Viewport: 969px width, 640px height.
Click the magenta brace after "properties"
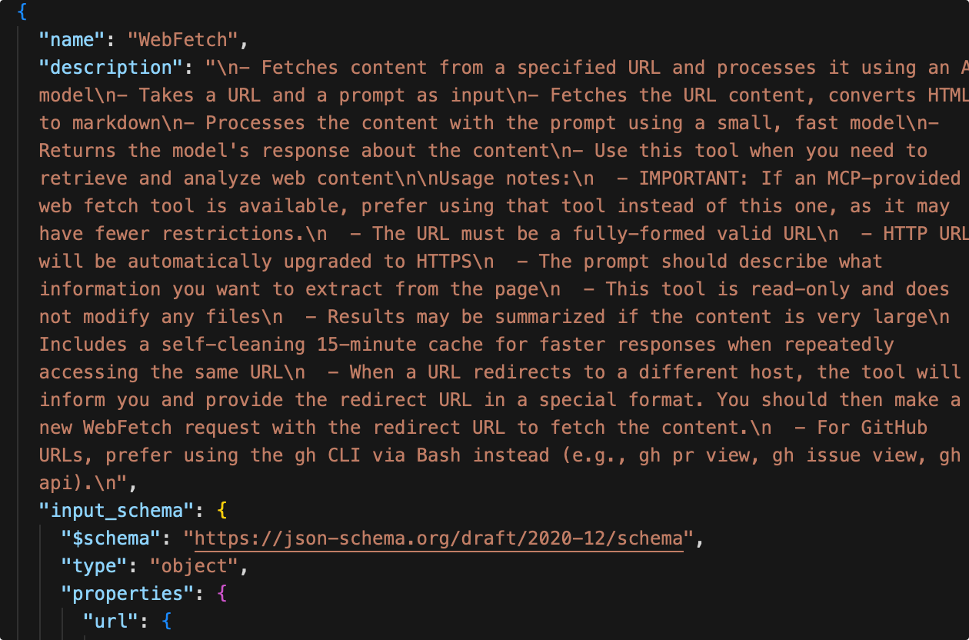point(222,593)
